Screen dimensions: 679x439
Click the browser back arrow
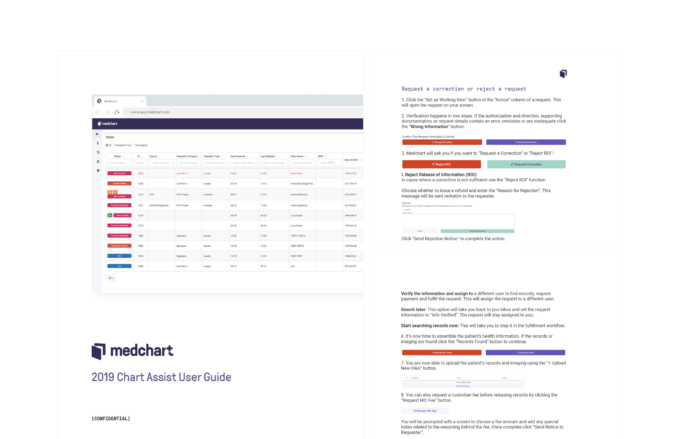click(x=97, y=112)
